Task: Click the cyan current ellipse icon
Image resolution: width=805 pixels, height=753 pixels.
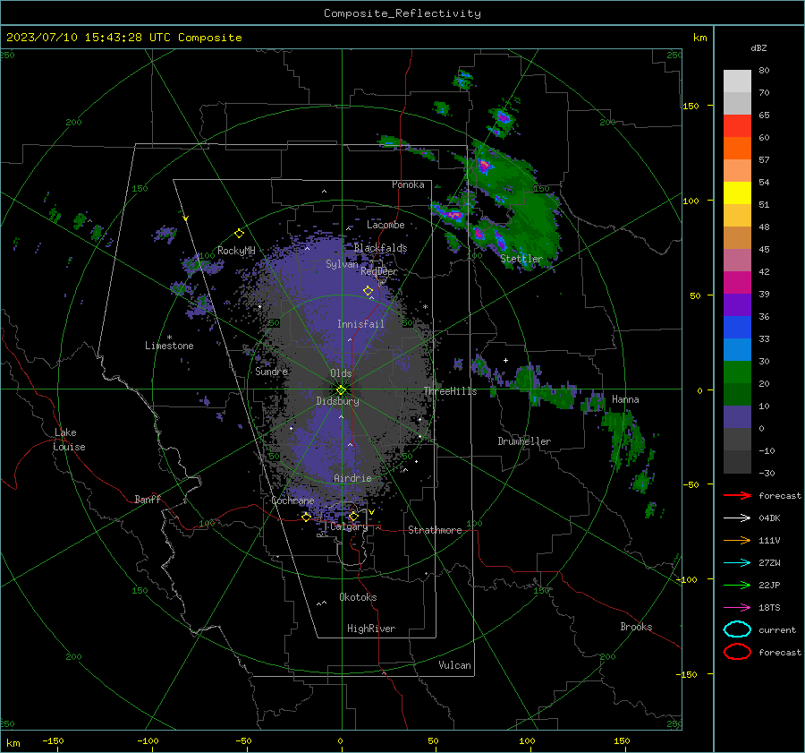Action: coord(737,629)
